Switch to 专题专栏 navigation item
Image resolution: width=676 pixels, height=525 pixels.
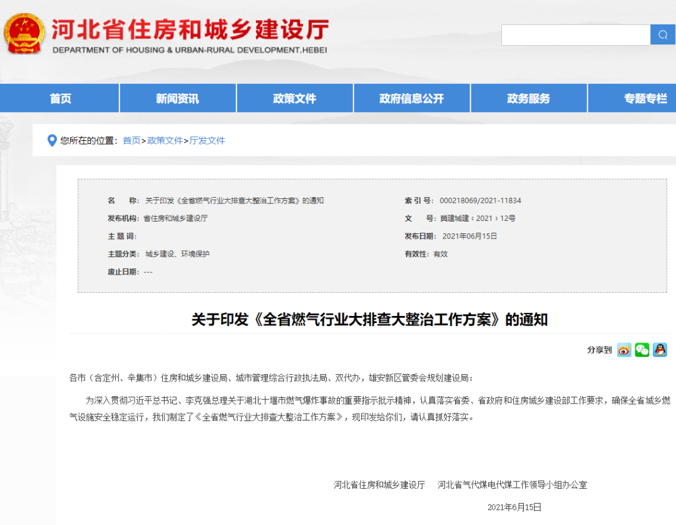[645, 98]
